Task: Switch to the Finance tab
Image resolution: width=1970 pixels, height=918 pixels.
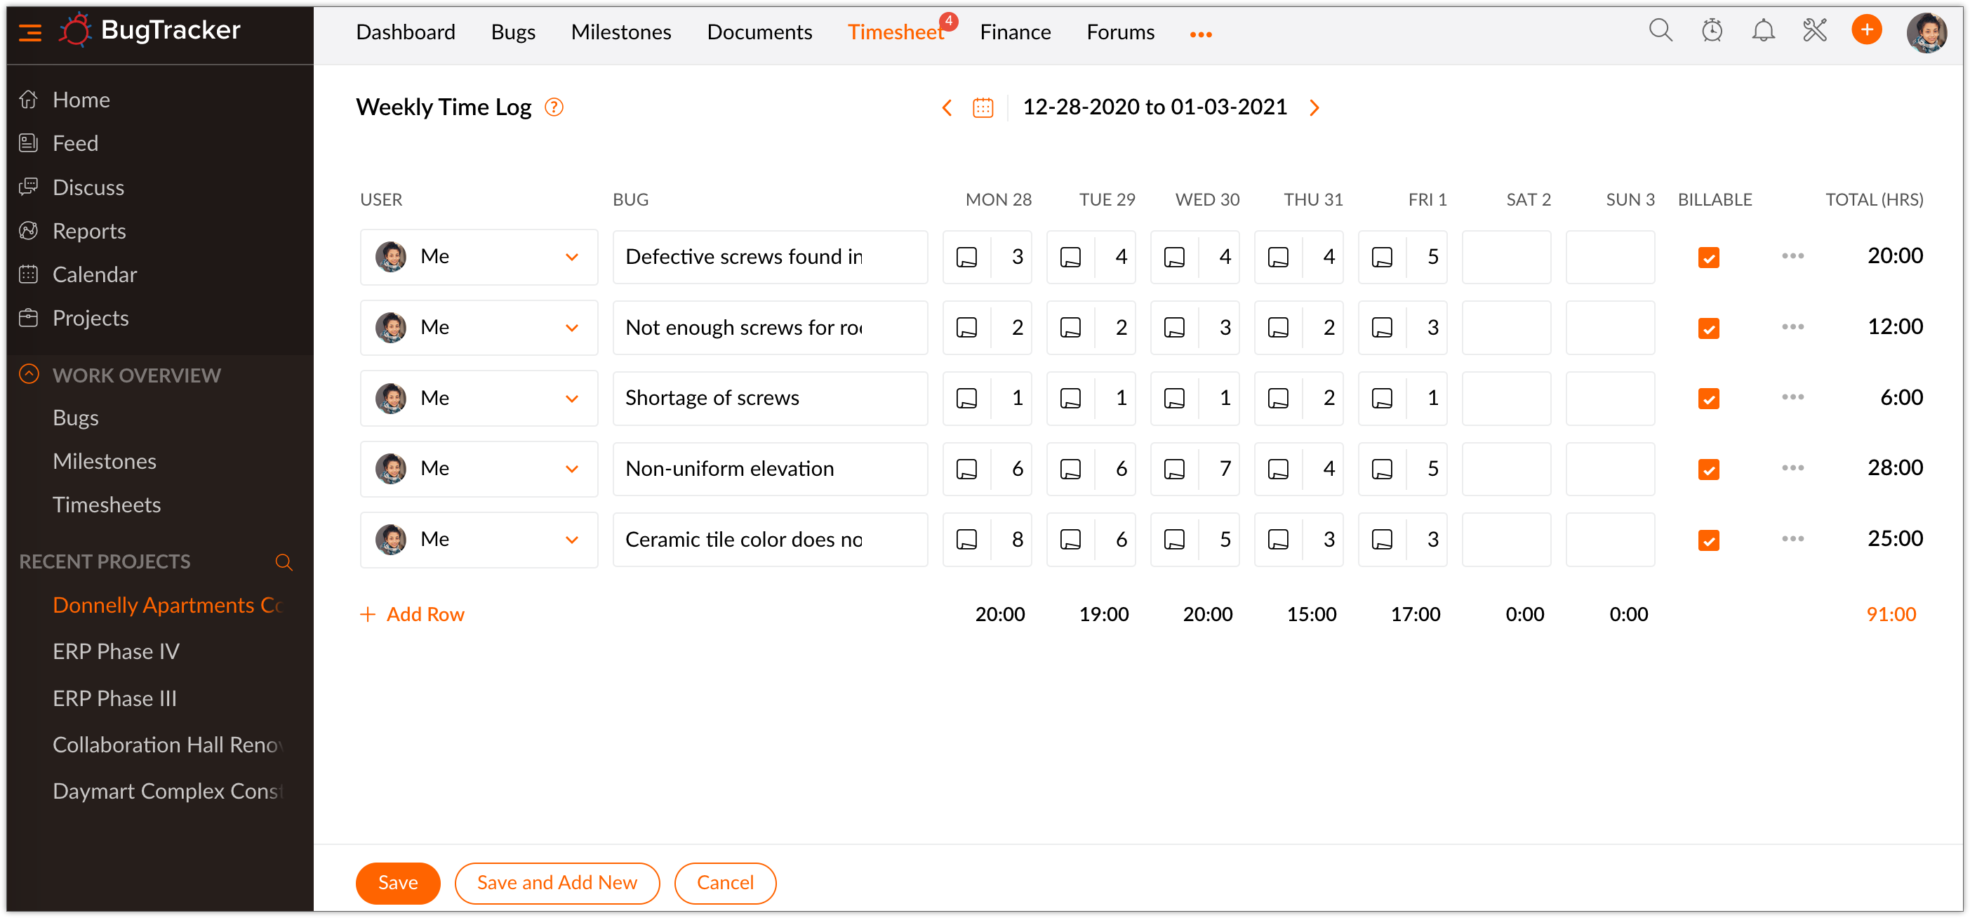Action: (1015, 32)
